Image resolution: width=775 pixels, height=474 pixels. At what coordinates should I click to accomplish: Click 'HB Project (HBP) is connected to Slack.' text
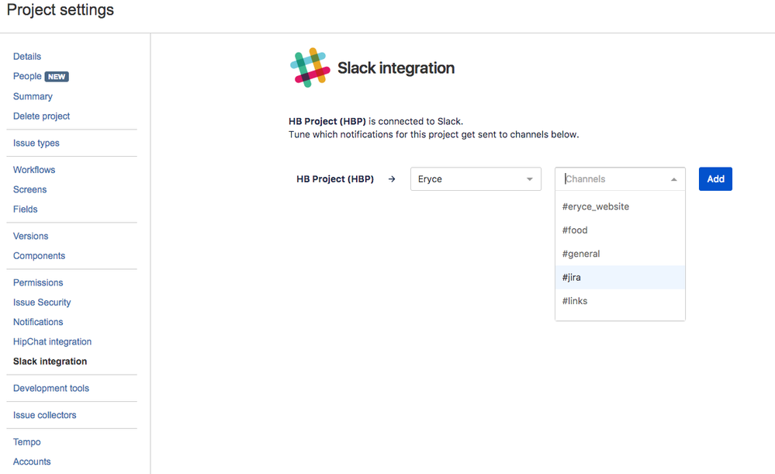pos(375,121)
